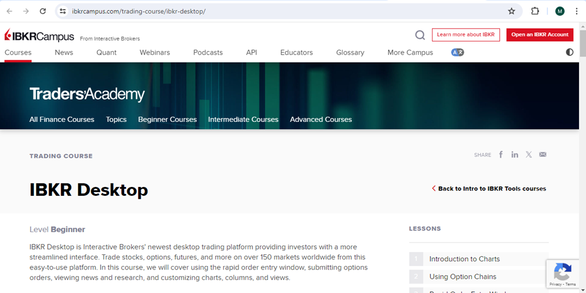The height and width of the screenshot is (293, 586).
Task: Open lesson 2 Using Option Chains
Action: pos(479,277)
